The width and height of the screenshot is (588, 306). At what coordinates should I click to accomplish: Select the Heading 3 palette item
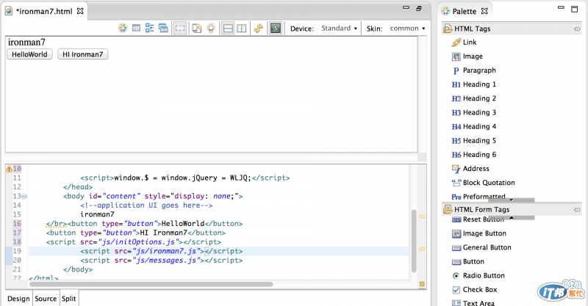pyautogui.click(x=473, y=113)
